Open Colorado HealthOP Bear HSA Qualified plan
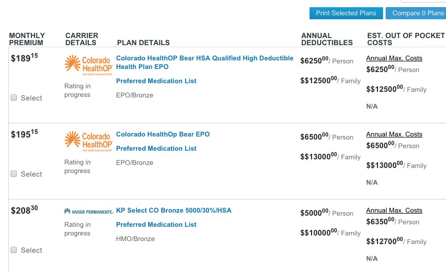The image size is (446, 272). [x=204, y=62]
